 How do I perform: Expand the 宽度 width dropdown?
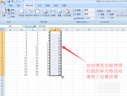(x=94, y=10)
